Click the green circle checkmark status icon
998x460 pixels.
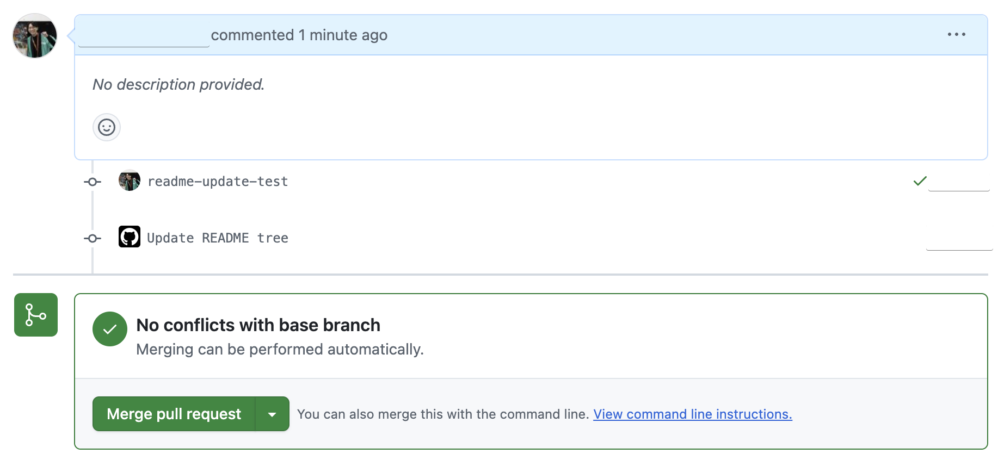click(110, 329)
